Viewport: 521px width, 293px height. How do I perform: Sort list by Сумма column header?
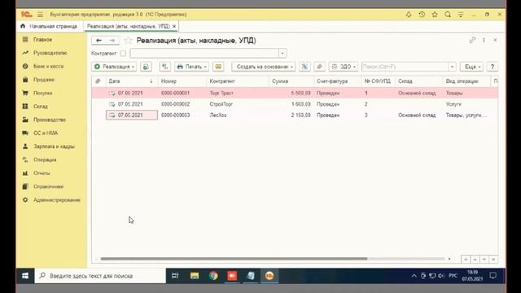point(291,81)
